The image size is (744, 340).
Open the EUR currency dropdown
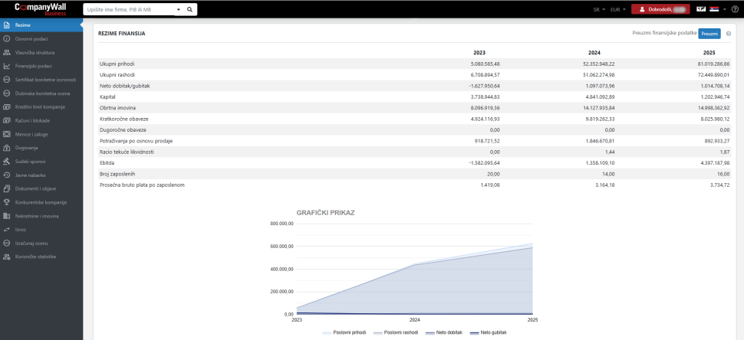coord(617,10)
